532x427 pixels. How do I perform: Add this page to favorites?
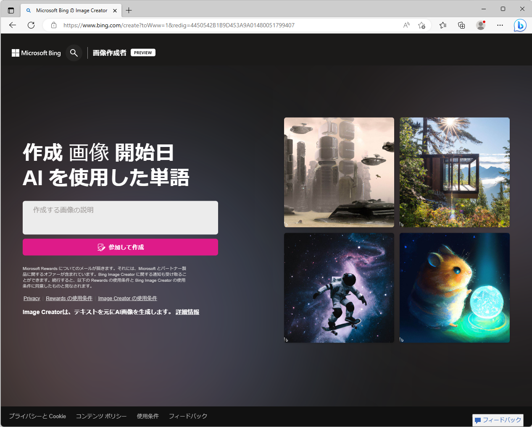tap(422, 25)
